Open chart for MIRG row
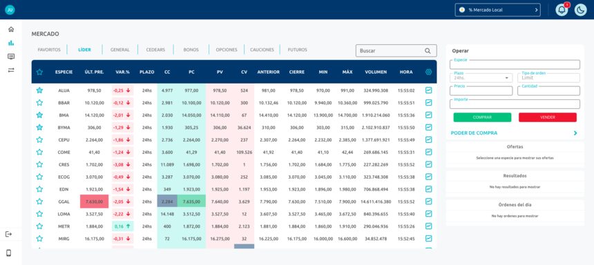This screenshot has height=265, width=594. pyautogui.click(x=428, y=239)
